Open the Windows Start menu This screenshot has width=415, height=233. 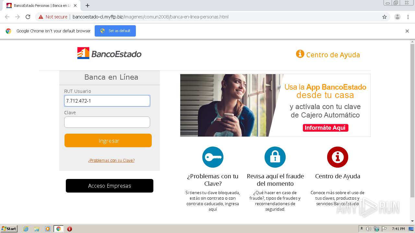coord(9,229)
